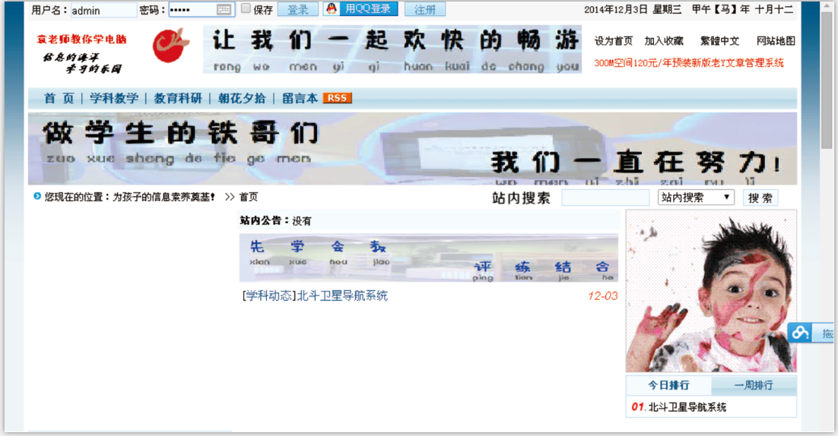
Task: Click the 搜索 search button
Action: point(760,198)
